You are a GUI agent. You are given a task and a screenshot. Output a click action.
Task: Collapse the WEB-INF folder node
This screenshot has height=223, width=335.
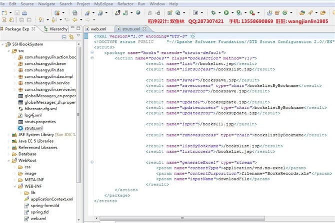(14, 186)
